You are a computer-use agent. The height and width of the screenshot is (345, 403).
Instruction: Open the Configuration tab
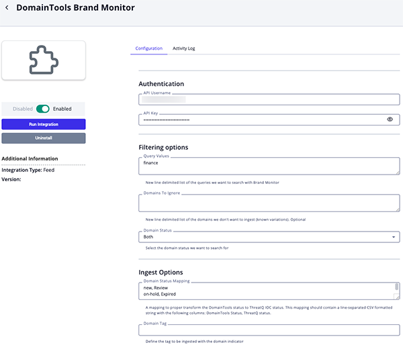[149, 48]
